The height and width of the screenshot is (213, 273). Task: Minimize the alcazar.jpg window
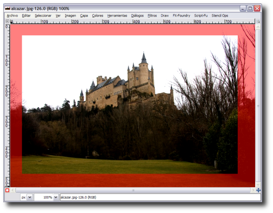(x=242, y=8)
